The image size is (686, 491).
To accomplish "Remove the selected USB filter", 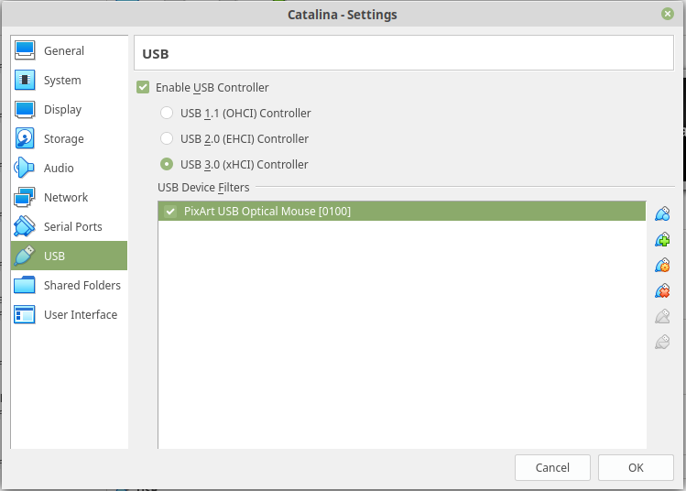I will tap(663, 291).
